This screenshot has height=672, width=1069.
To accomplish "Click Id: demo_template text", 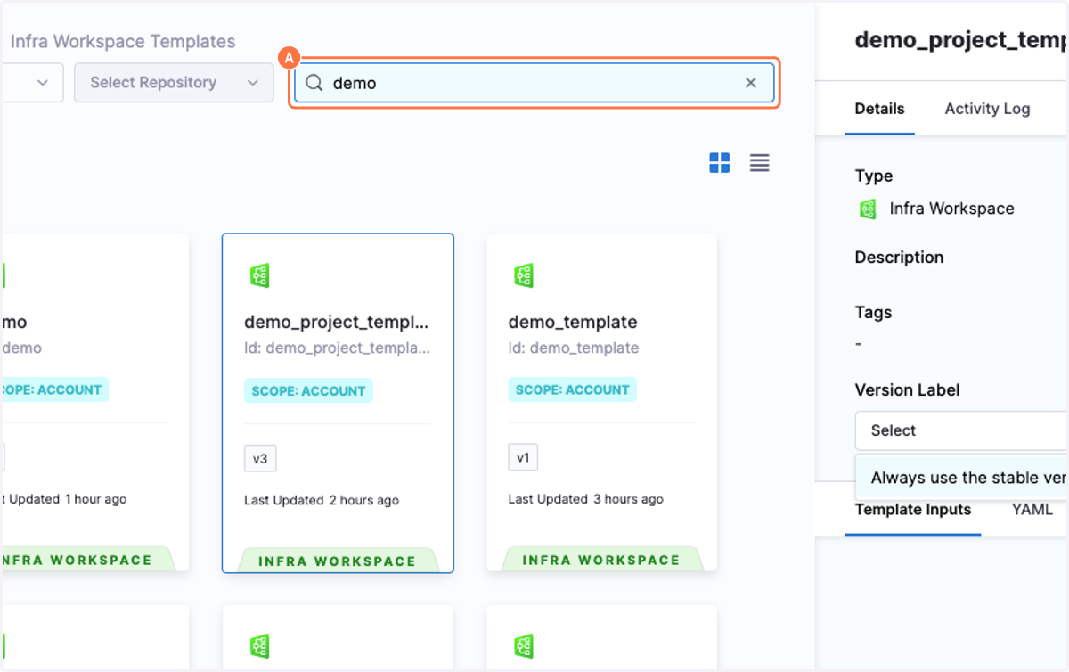I will [x=574, y=348].
